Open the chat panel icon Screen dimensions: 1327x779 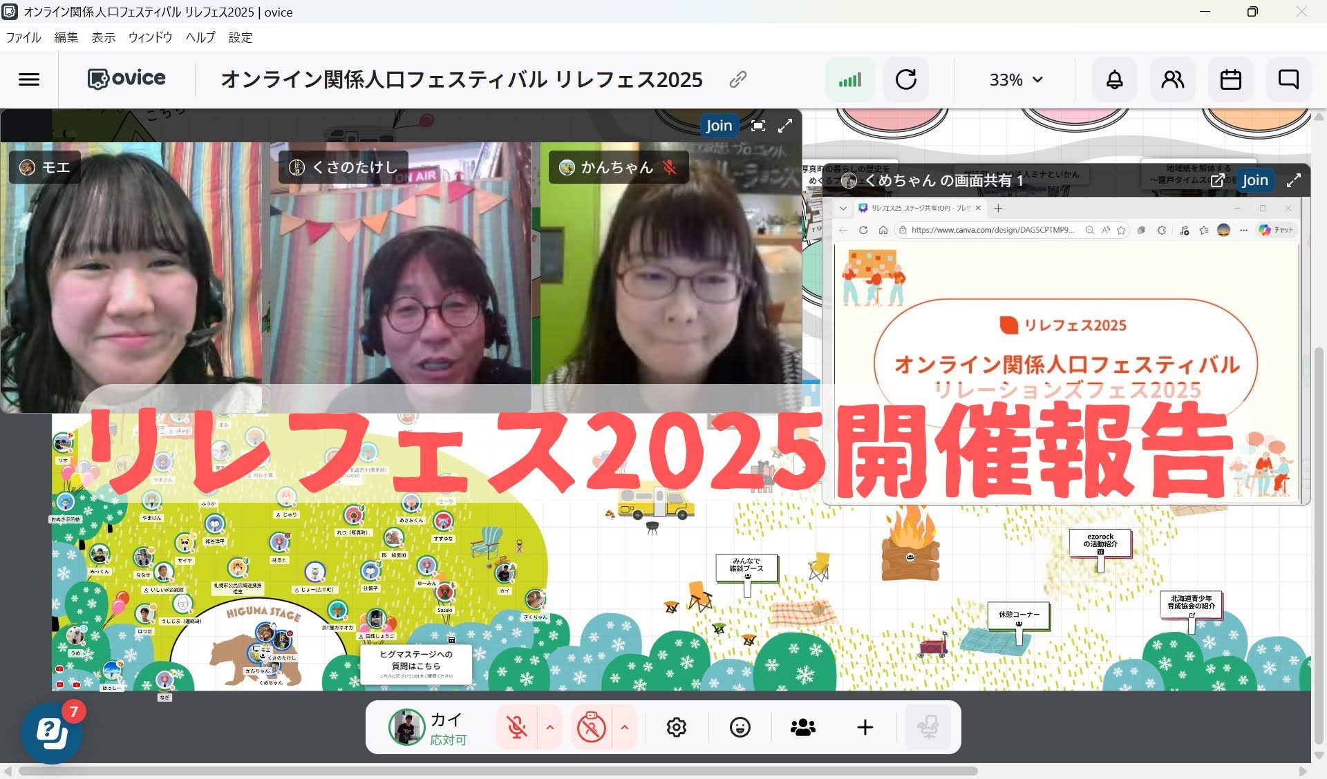pyautogui.click(x=1288, y=79)
